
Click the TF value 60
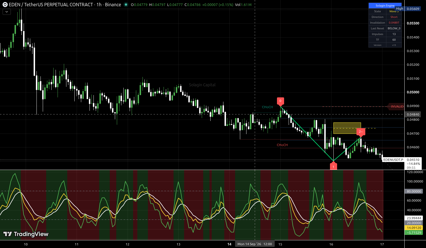pos(394,40)
